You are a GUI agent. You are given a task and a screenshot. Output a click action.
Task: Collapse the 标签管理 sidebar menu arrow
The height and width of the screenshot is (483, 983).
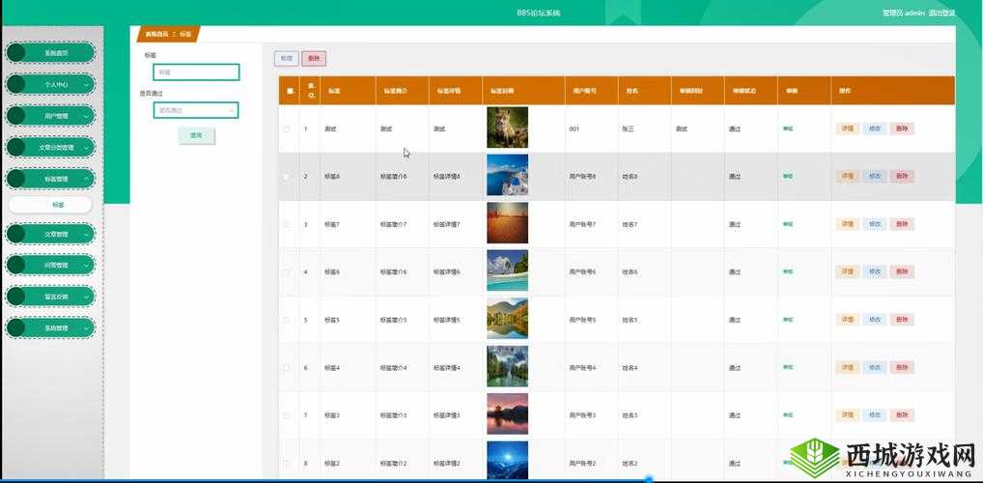pyautogui.click(x=87, y=179)
